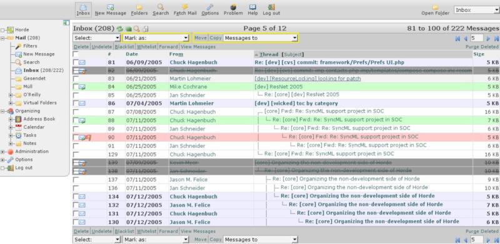This screenshot has height=244, width=500.
Task: Check the box for message 87
Action: [x=76, y=112]
